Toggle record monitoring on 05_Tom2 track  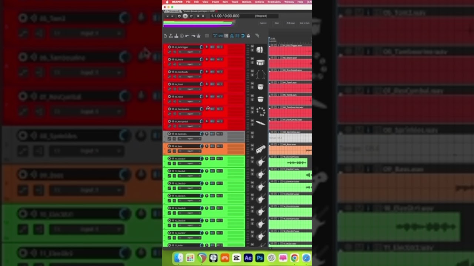coord(173,96)
